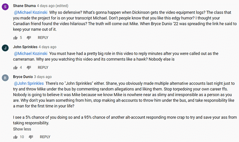Visit Shane Shuma's channel name
The height and width of the screenshot is (142, 239).
tap(24, 6)
